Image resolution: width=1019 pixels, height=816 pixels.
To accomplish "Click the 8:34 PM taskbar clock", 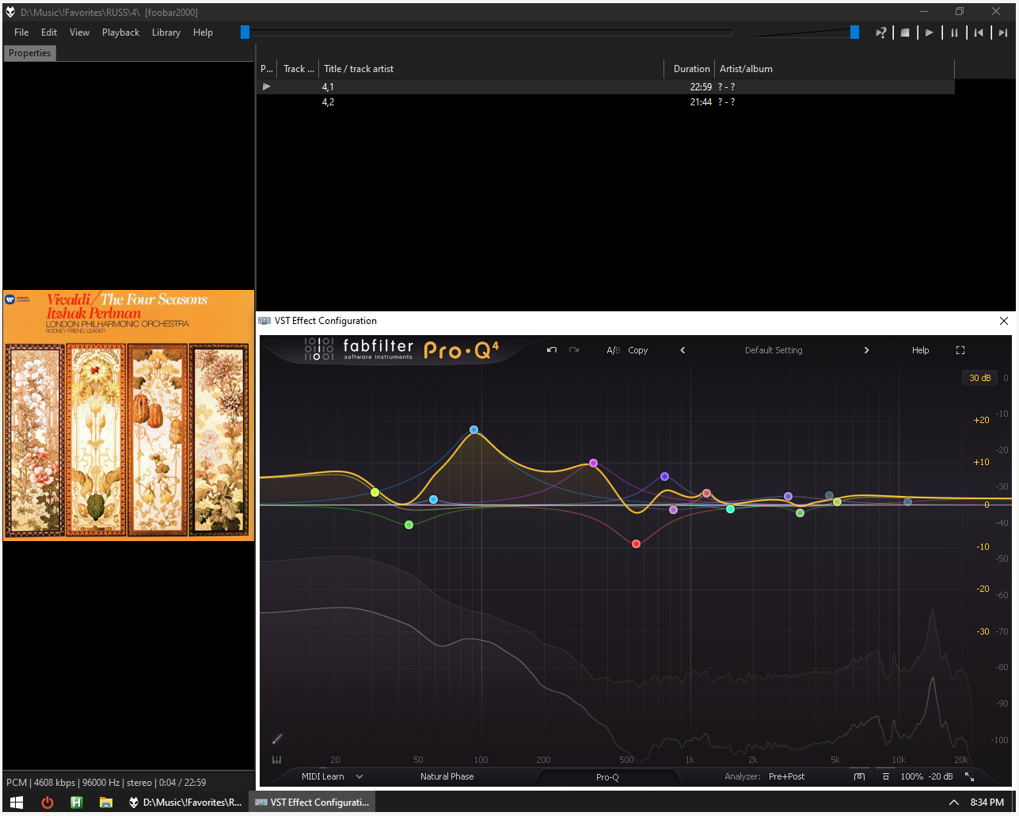I will (987, 803).
